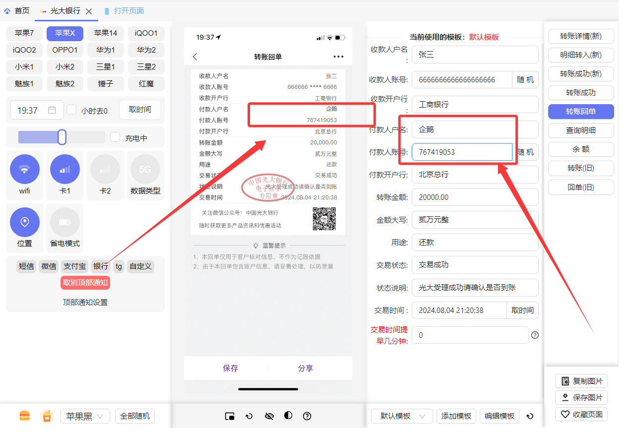Choose the 华为1 device preset

coord(106,50)
